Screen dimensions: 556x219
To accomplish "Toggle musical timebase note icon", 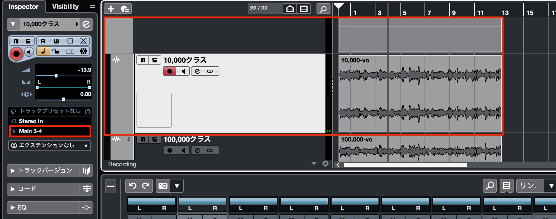I will click(43, 51).
